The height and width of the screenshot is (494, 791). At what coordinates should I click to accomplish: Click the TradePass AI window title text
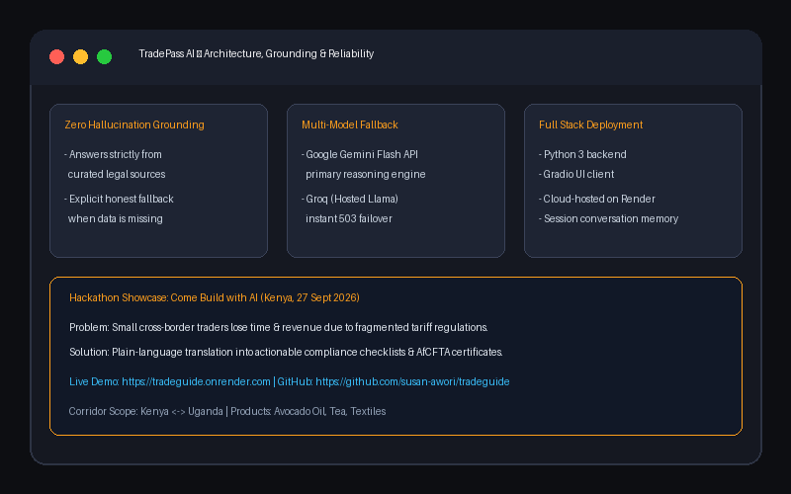tap(256, 54)
